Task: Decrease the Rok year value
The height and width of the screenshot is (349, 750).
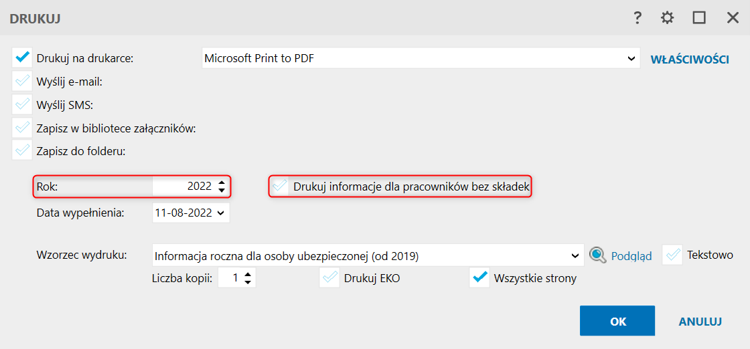Action: pos(221,191)
